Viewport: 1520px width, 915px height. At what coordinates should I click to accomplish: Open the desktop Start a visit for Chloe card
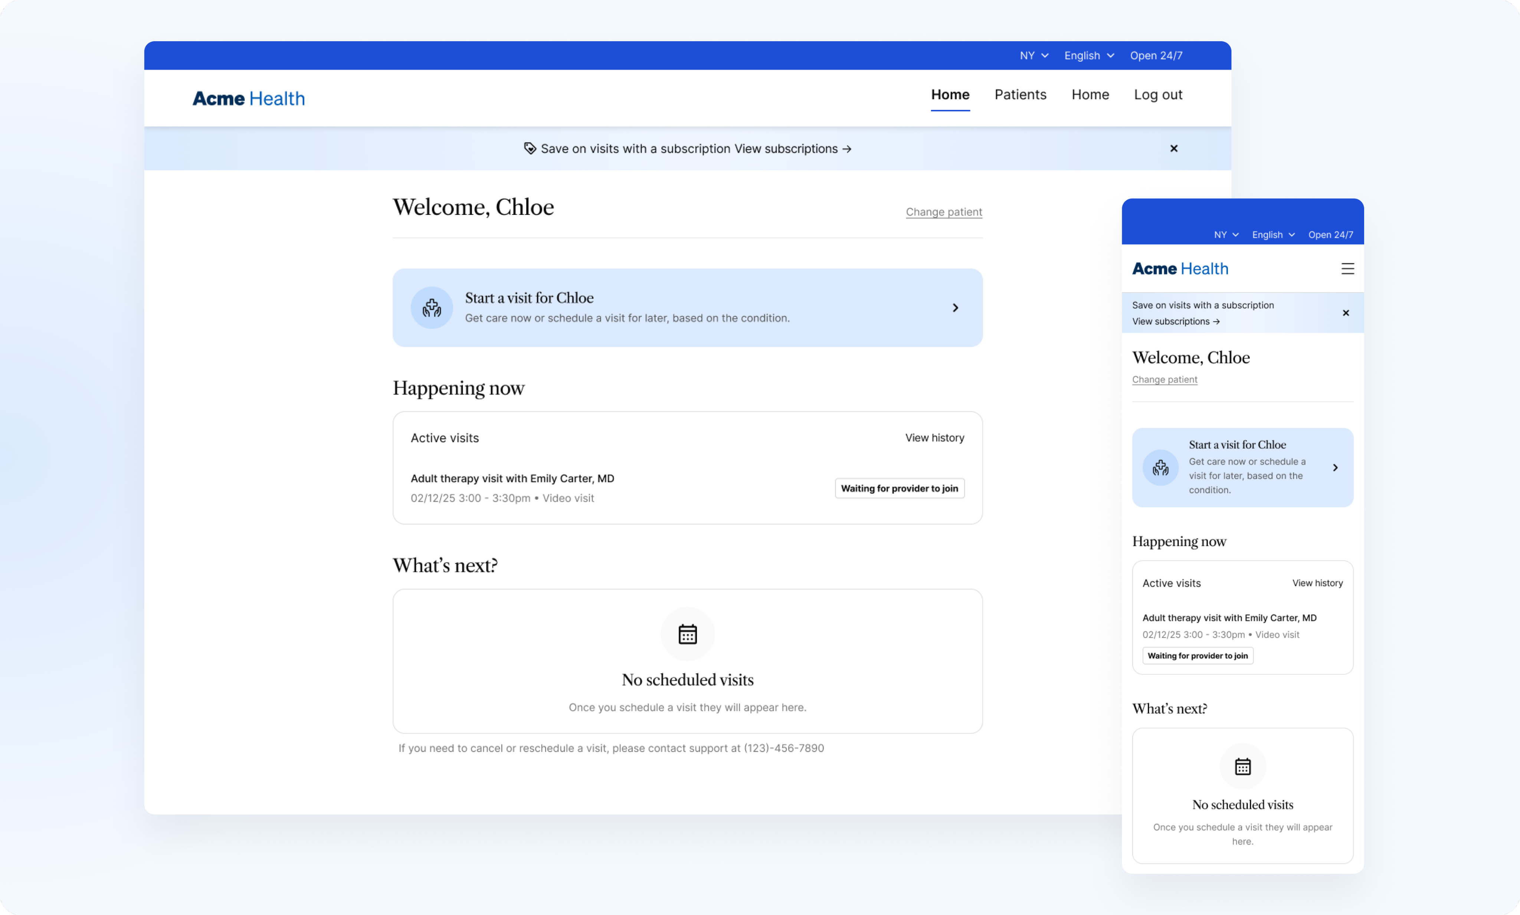(687, 308)
